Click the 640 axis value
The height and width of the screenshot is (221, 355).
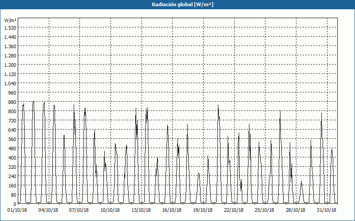[13, 130]
